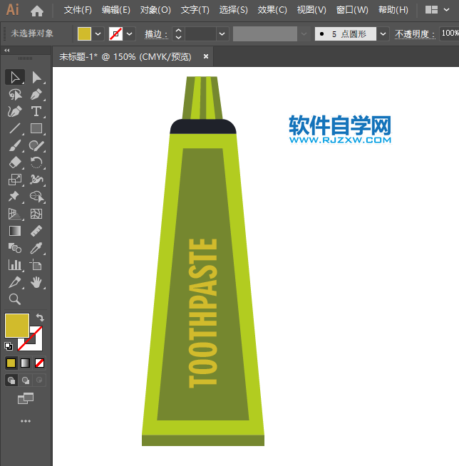Screen dimensions: 459x466
Task: Open the workspace switcher dropdown
Action: coord(446,10)
